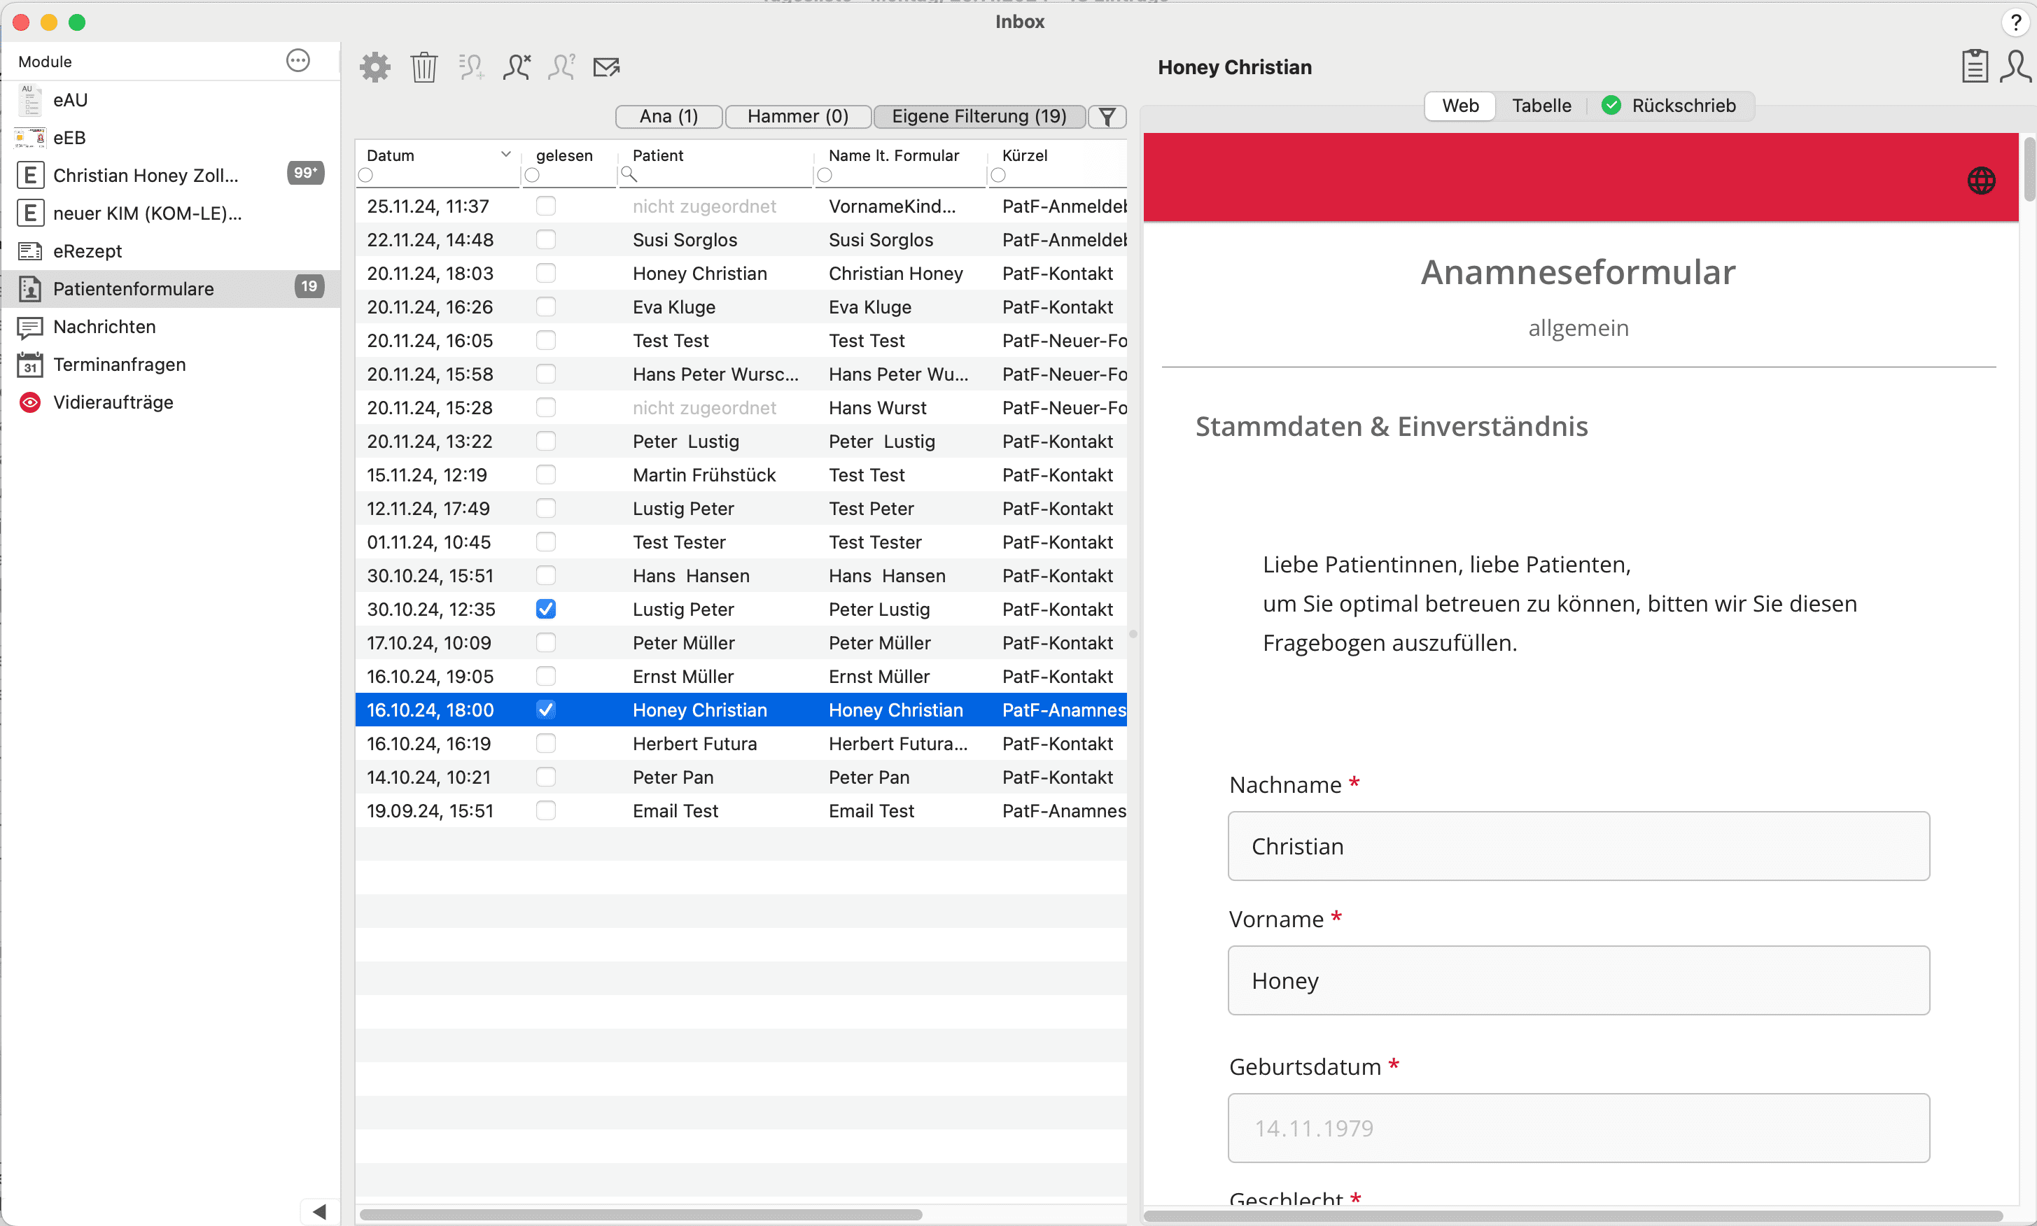This screenshot has width=2037, height=1226.
Task: Click the gelesen column filter circle
Action: [x=532, y=175]
